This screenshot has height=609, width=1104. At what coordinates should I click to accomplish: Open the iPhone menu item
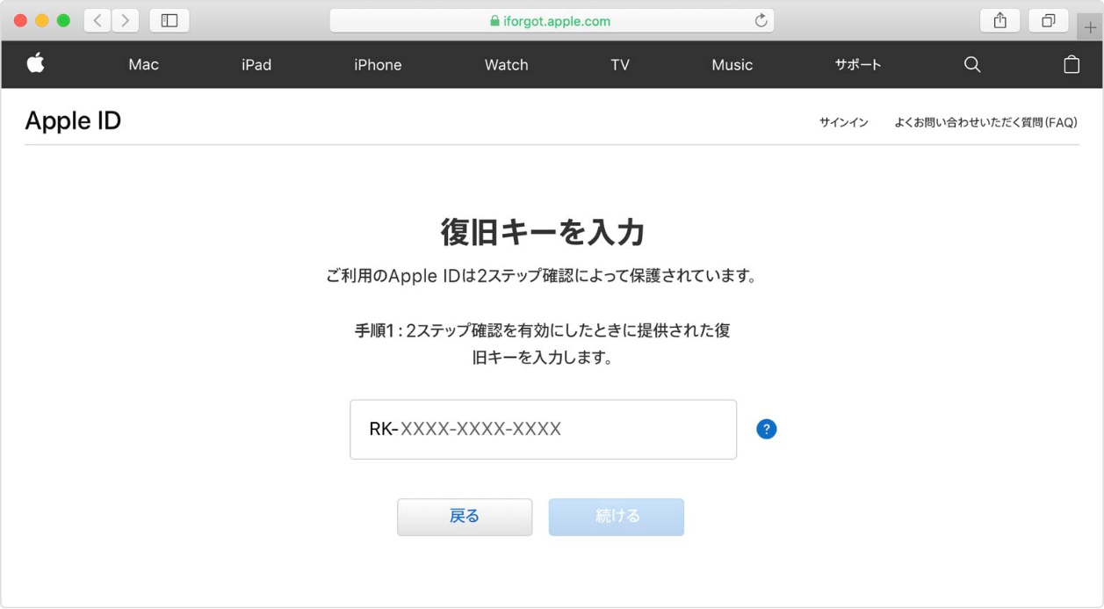(378, 64)
